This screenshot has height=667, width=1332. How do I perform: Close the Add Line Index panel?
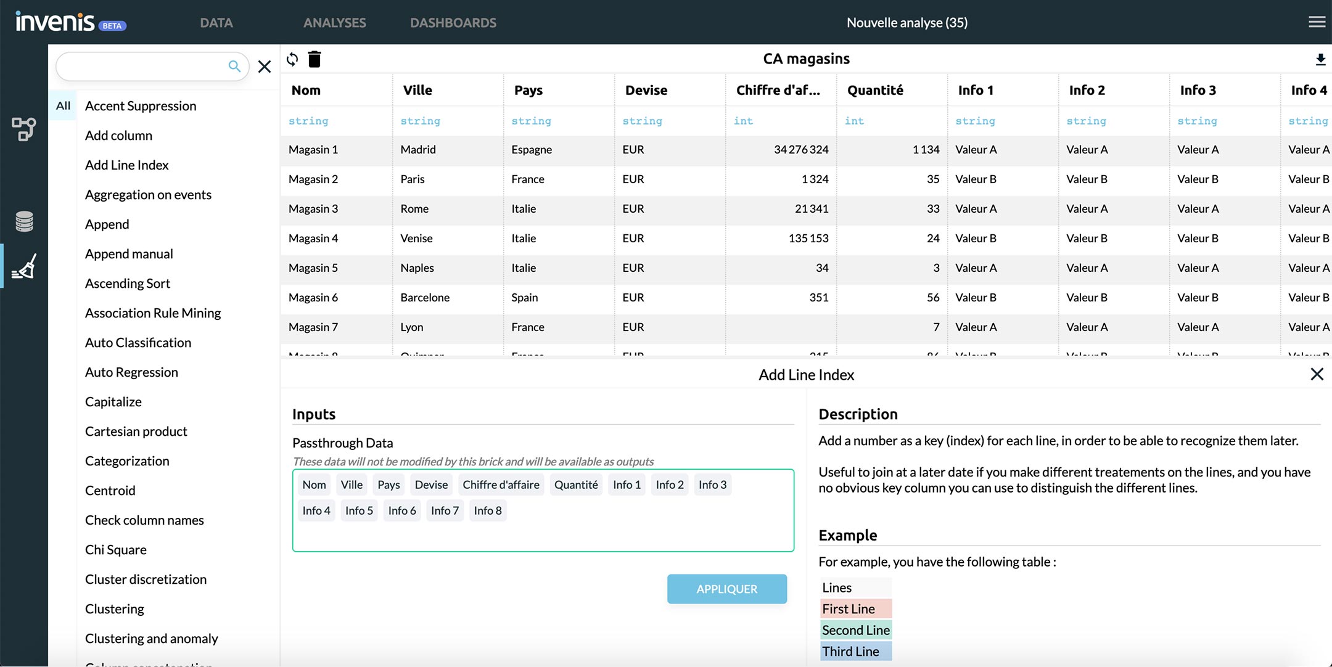pyautogui.click(x=1317, y=374)
